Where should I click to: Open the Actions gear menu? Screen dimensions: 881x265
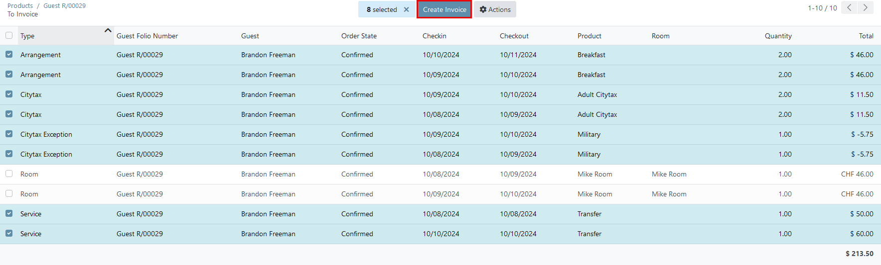[x=495, y=9]
